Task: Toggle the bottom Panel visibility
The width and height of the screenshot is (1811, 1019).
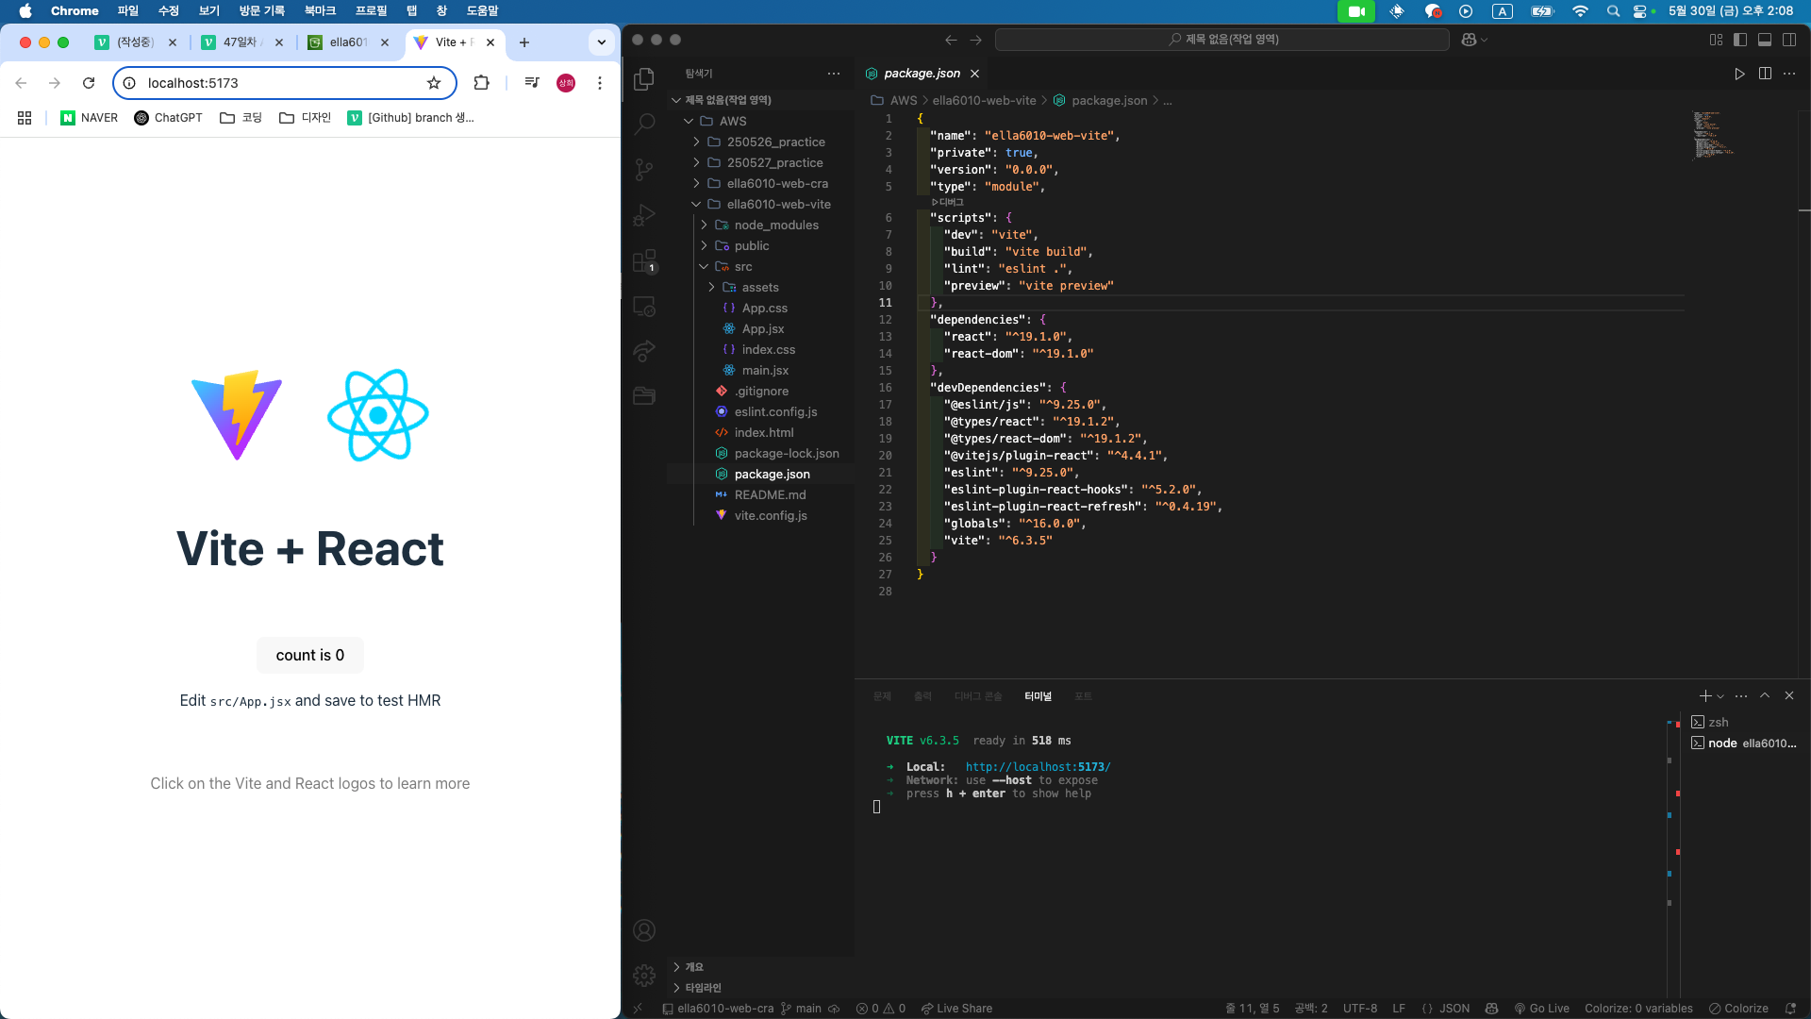Action: pyautogui.click(x=1765, y=40)
